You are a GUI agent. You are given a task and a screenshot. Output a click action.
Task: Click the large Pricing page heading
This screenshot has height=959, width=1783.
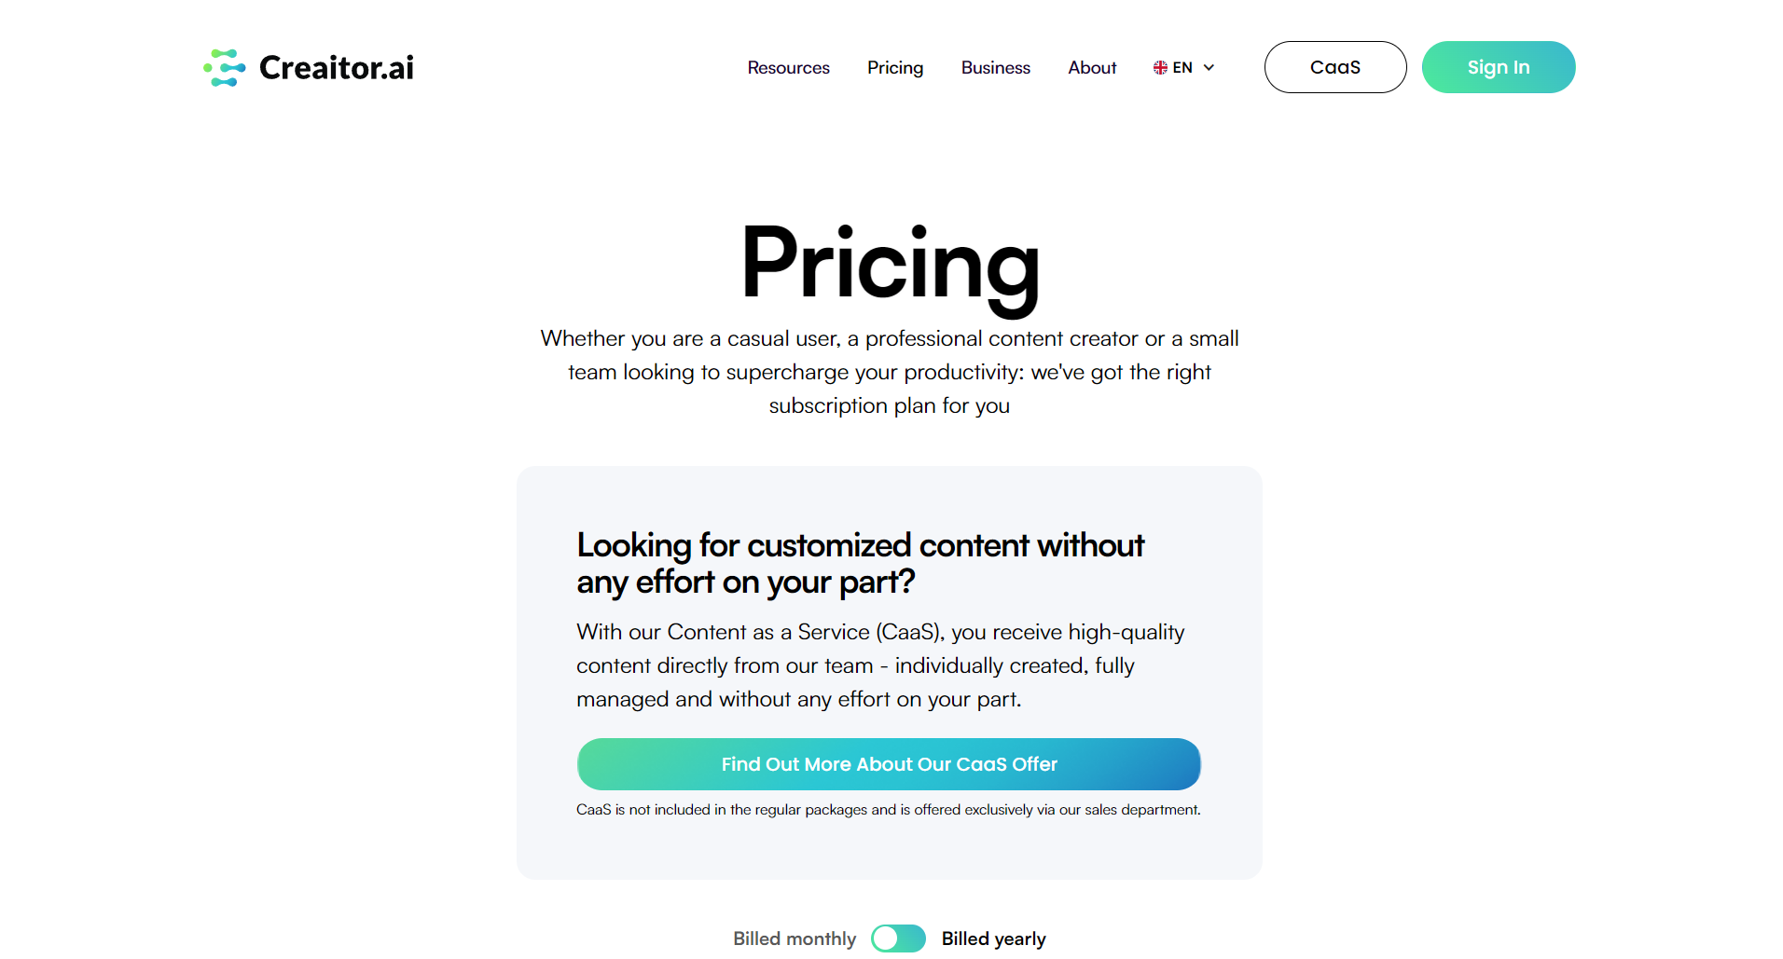[890, 265]
